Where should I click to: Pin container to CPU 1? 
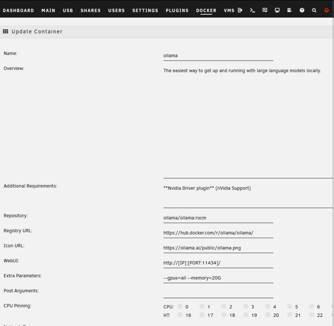pos(202,306)
